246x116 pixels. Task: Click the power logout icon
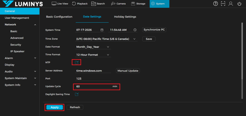click(x=239, y=4)
